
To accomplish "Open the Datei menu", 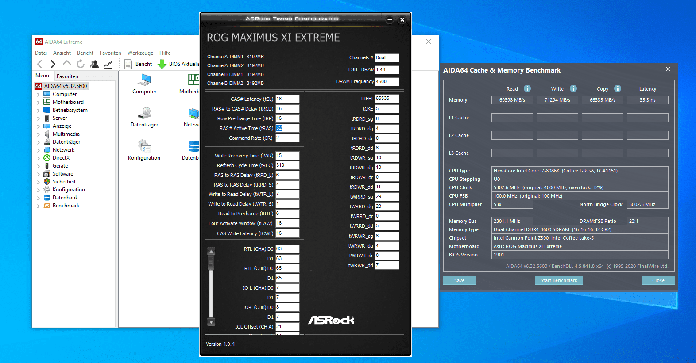I will (41, 53).
